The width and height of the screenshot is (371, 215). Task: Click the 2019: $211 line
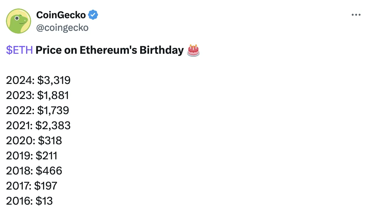(x=31, y=156)
